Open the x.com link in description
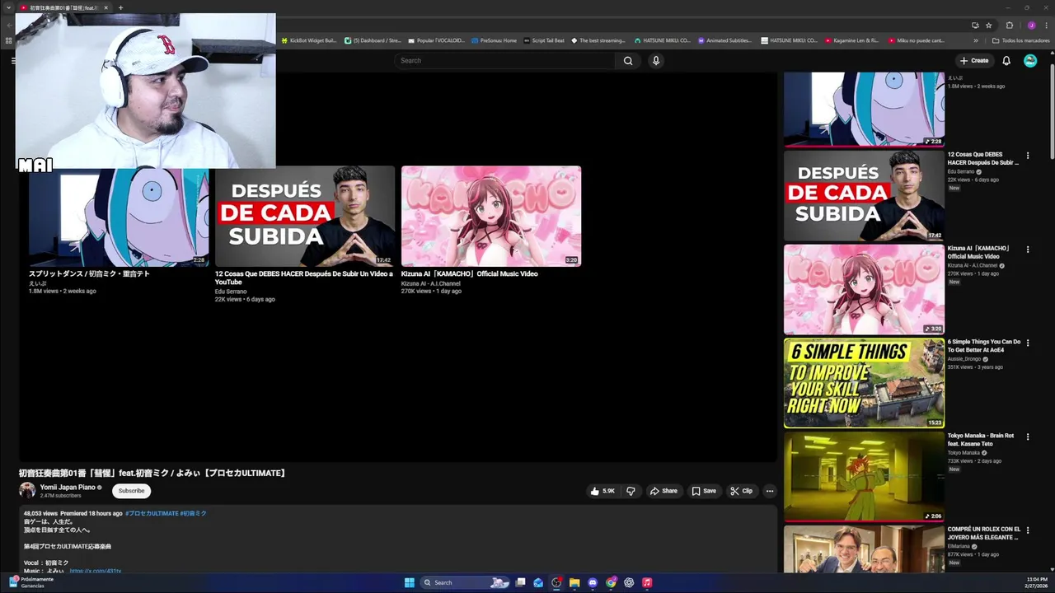1055x593 pixels. pos(95,571)
